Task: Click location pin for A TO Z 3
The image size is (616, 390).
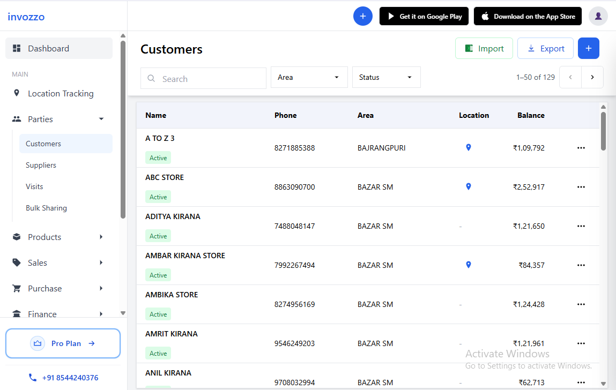Action: click(468, 147)
